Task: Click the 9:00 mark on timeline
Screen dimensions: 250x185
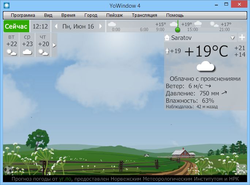Action: [x=160, y=30]
